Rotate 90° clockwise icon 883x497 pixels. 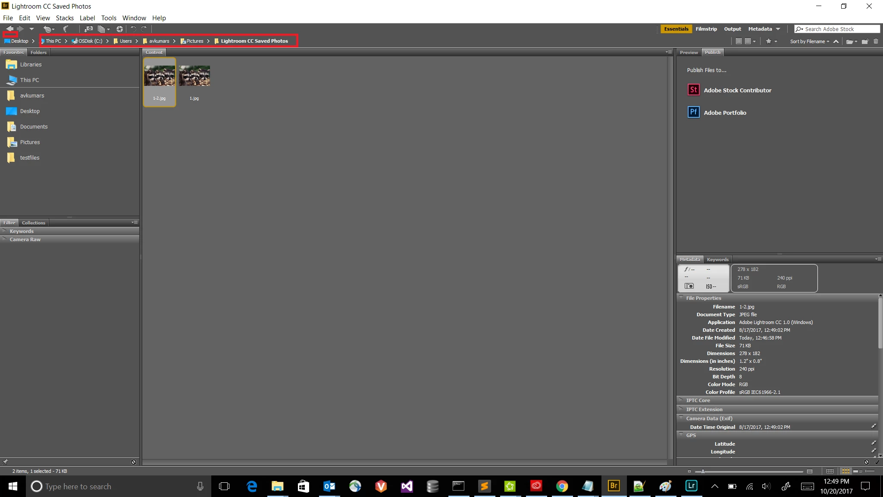coord(144,29)
